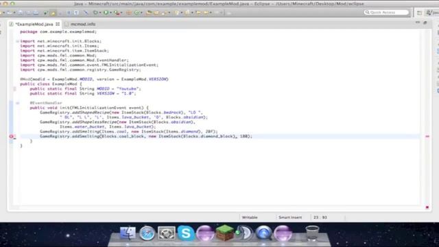Launch Debug using the bug icon
The width and height of the screenshot is (439, 247).
[x=96, y=12]
